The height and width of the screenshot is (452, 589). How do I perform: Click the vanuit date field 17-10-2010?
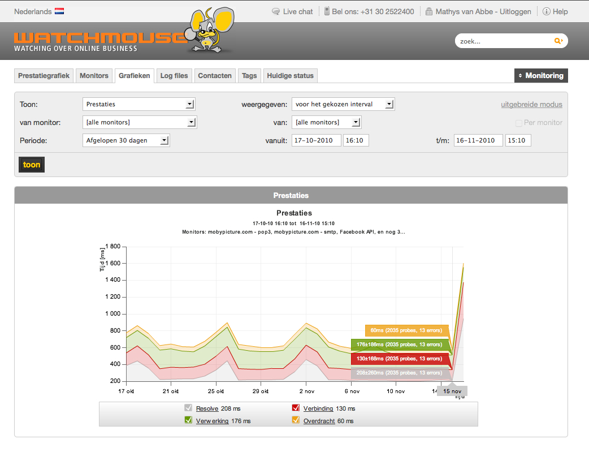317,140
